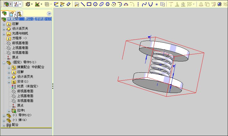The width and height of the screenshot is (228, 136).
Task: Select the 3D Sketch tool icon
Action: 62,4
